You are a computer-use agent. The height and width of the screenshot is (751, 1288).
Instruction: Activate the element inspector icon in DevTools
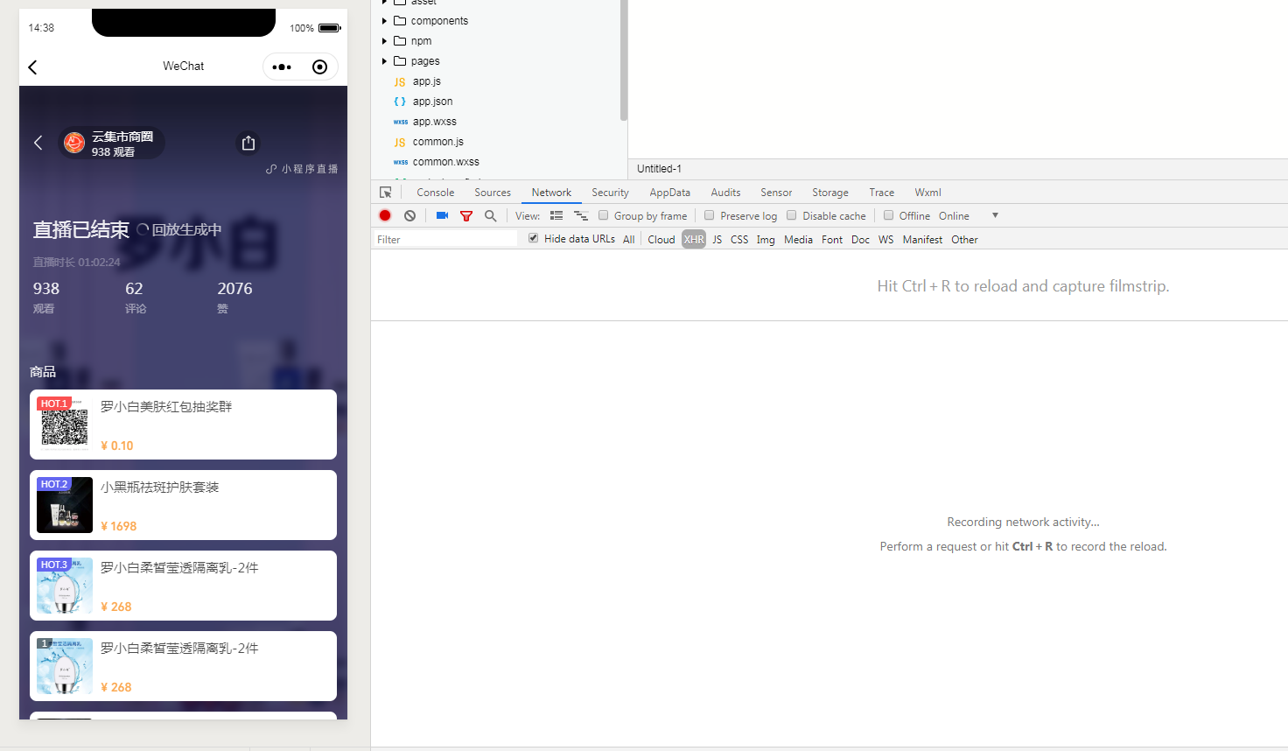385,193
